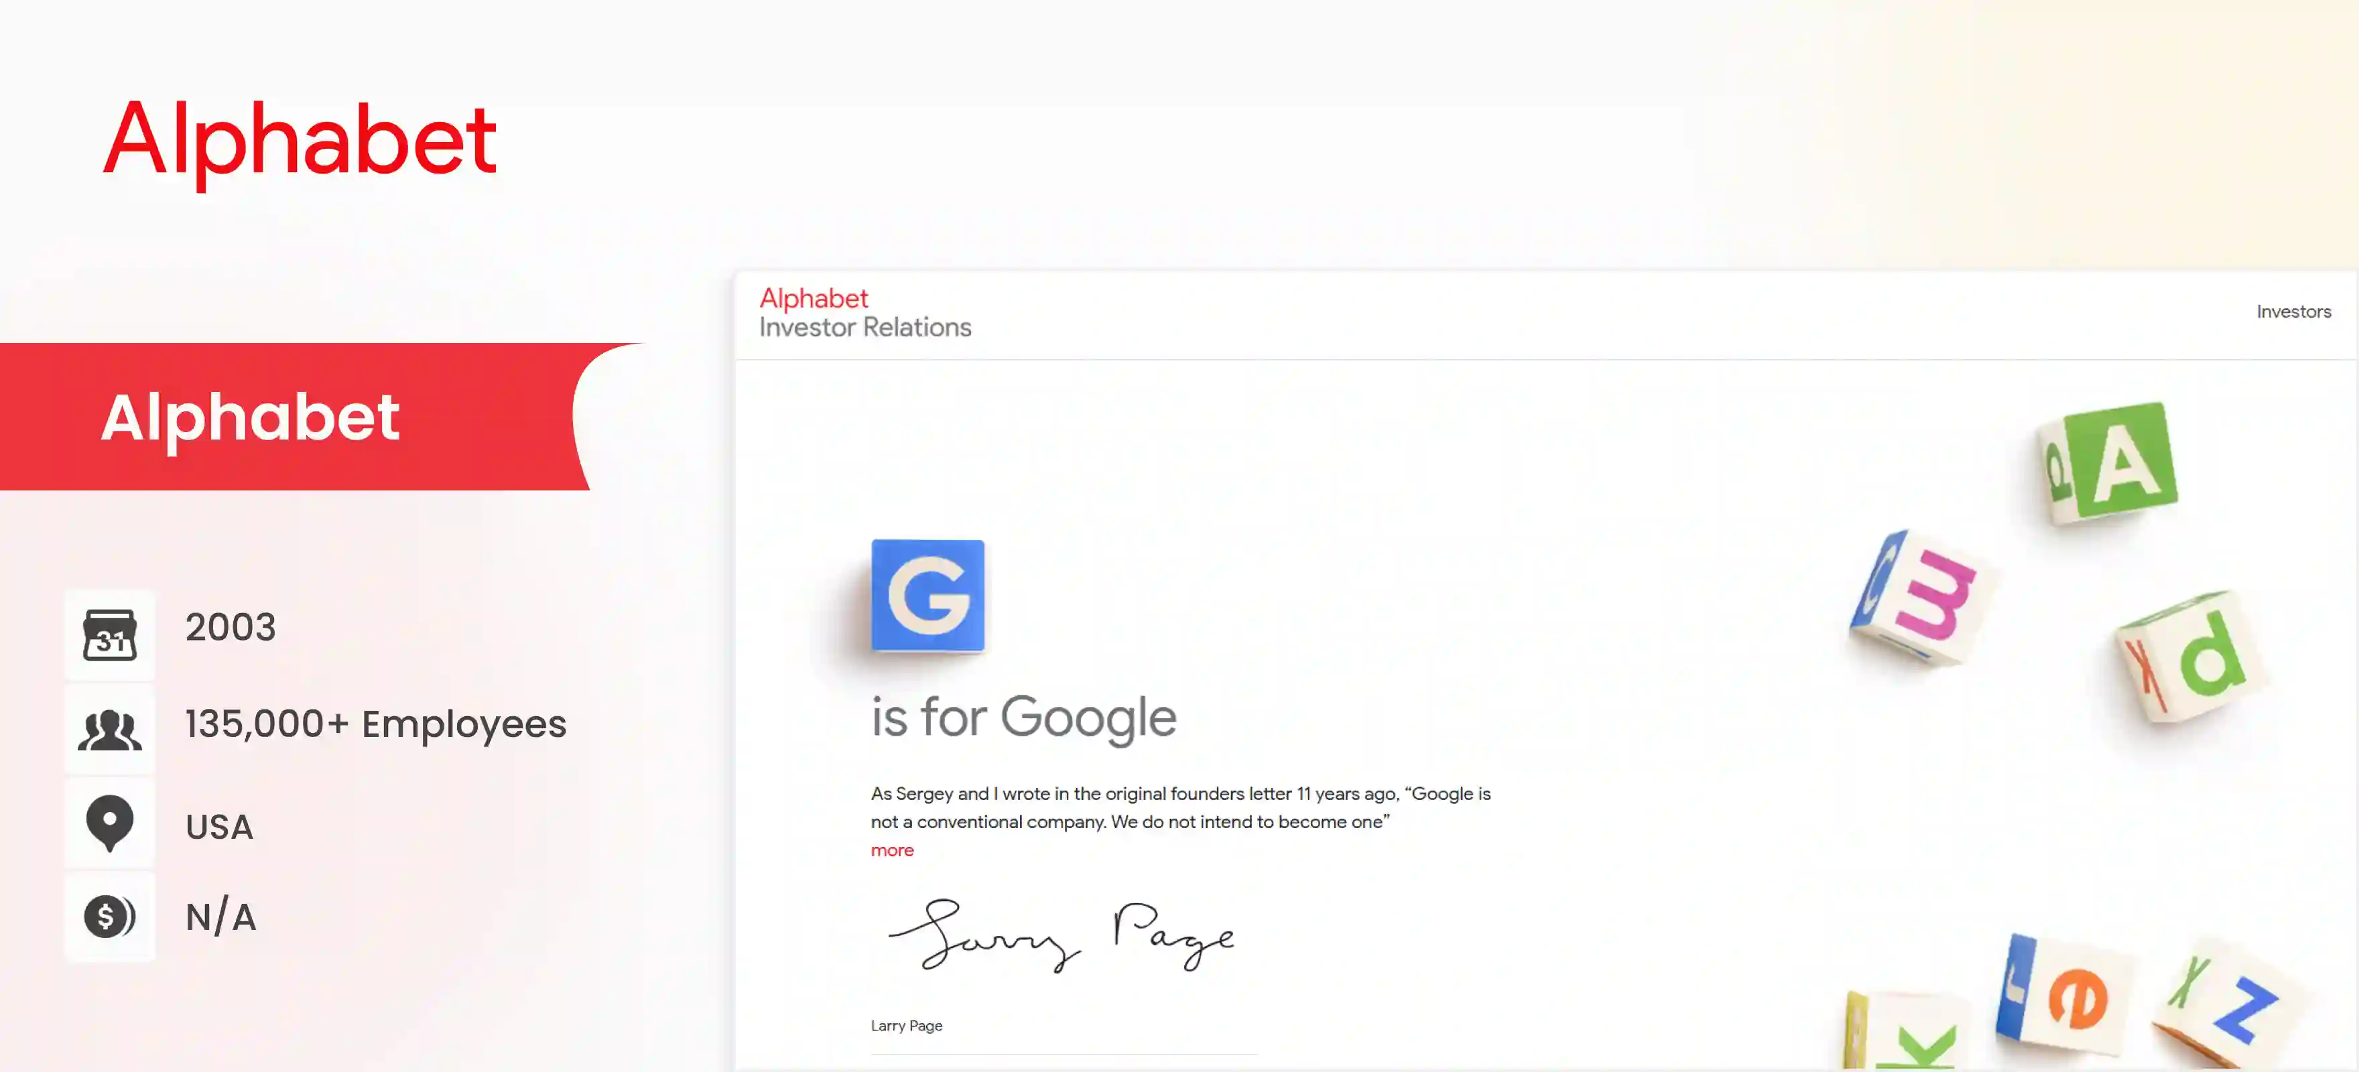2359x1072 pixels.
Task: Click the 'is for Google' heading text
Action: point(1022,717)
